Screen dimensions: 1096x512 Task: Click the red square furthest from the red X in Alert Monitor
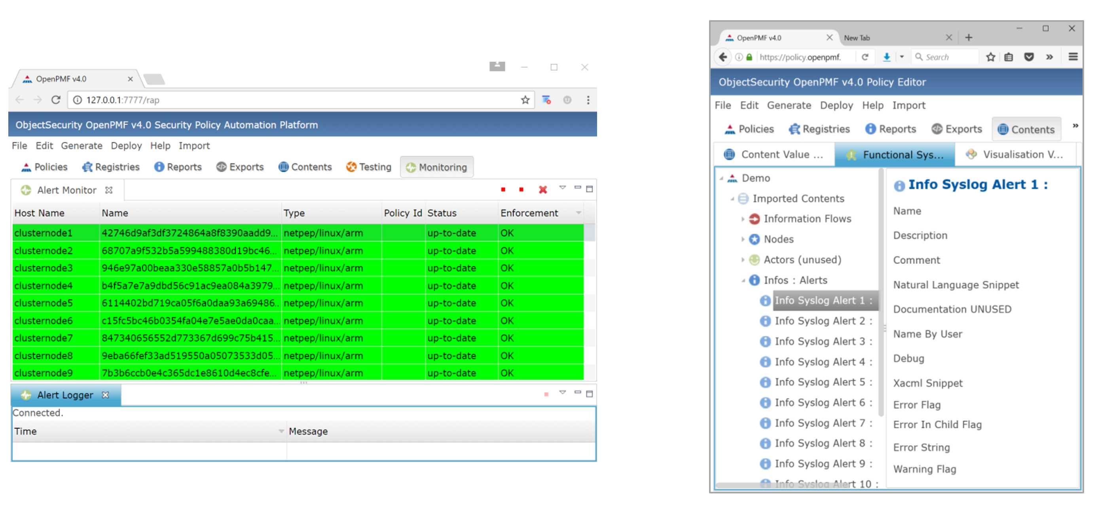click(503, 190)
